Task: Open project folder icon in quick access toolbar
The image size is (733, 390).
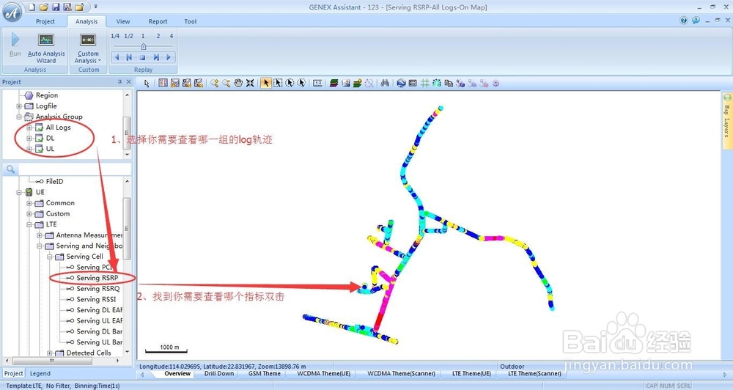Action: (x=44, y=7)
